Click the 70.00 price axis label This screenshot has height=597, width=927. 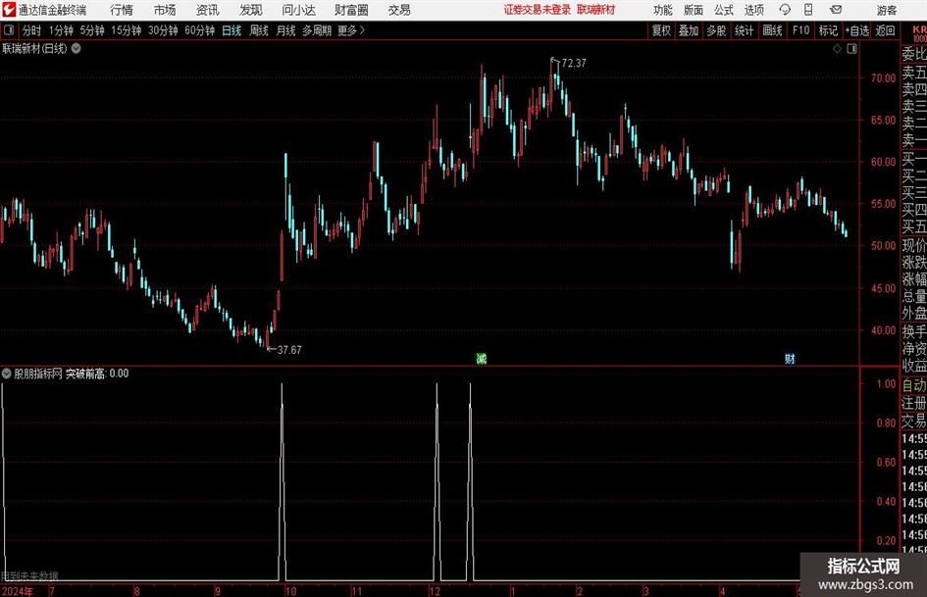pos(883,78)
